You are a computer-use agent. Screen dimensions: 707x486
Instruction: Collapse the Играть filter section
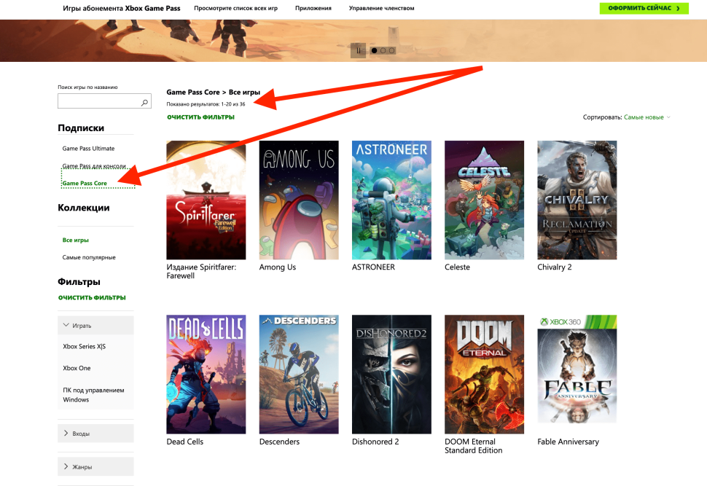(95, 326)
